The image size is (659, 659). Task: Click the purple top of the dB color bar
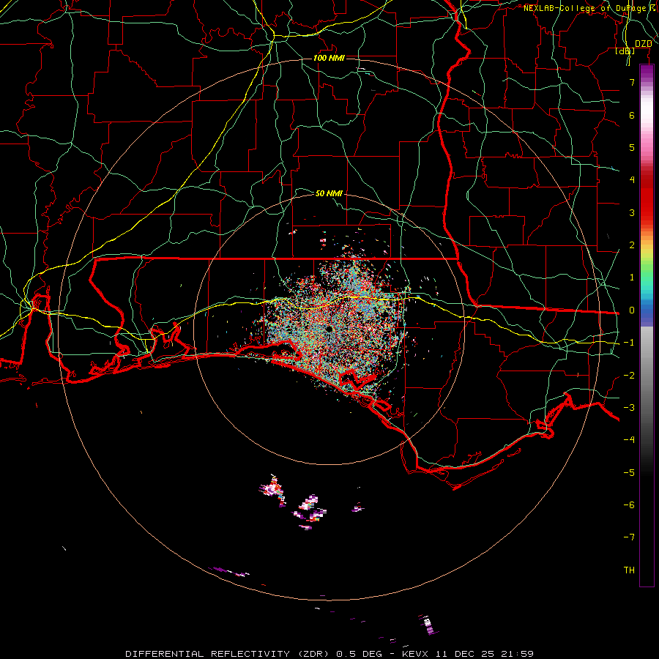(x=647, y=72)
